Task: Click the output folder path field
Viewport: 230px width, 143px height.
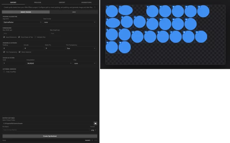Action: coord(48,123)
